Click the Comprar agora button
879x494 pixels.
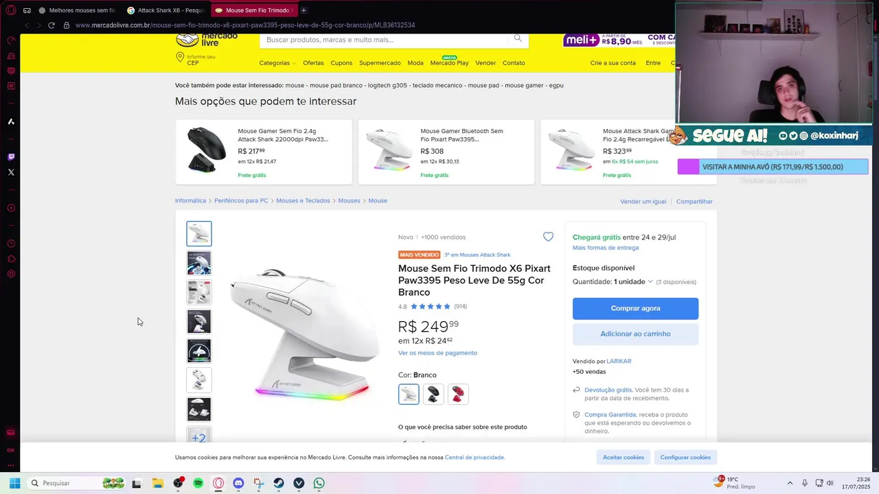(635, 309)
